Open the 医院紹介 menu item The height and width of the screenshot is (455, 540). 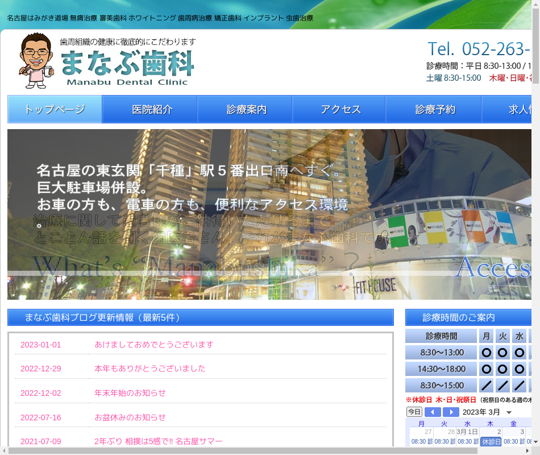[x=152, y=109]
